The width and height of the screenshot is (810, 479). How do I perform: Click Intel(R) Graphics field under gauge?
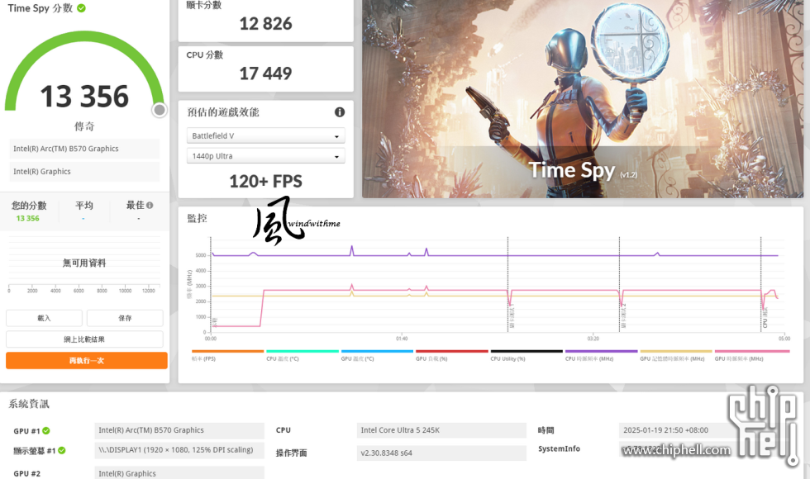tap(84, 172)
